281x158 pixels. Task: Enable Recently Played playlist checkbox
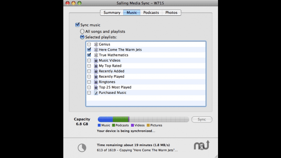89,77
